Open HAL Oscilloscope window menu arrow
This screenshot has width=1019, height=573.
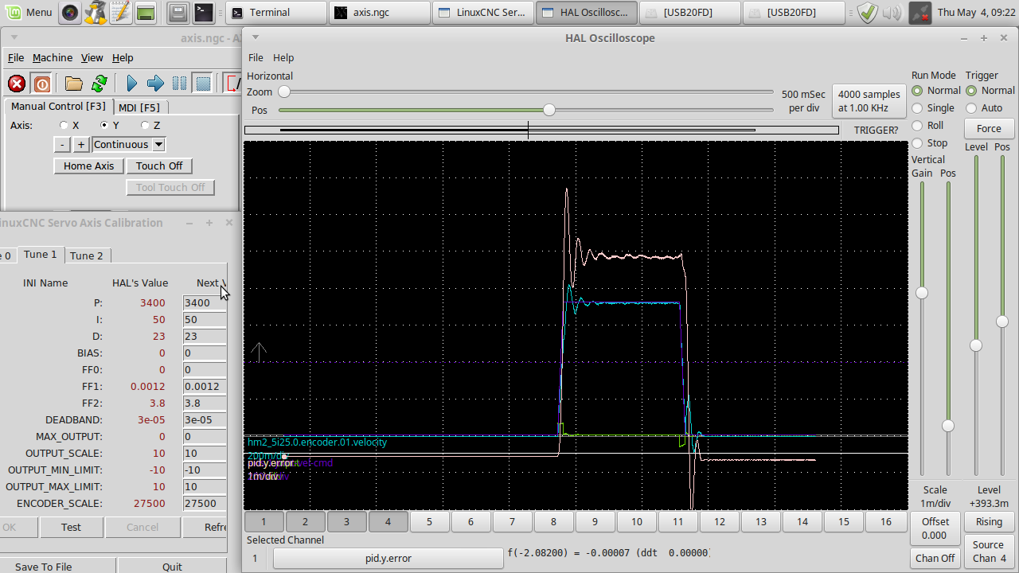(255, 37)
